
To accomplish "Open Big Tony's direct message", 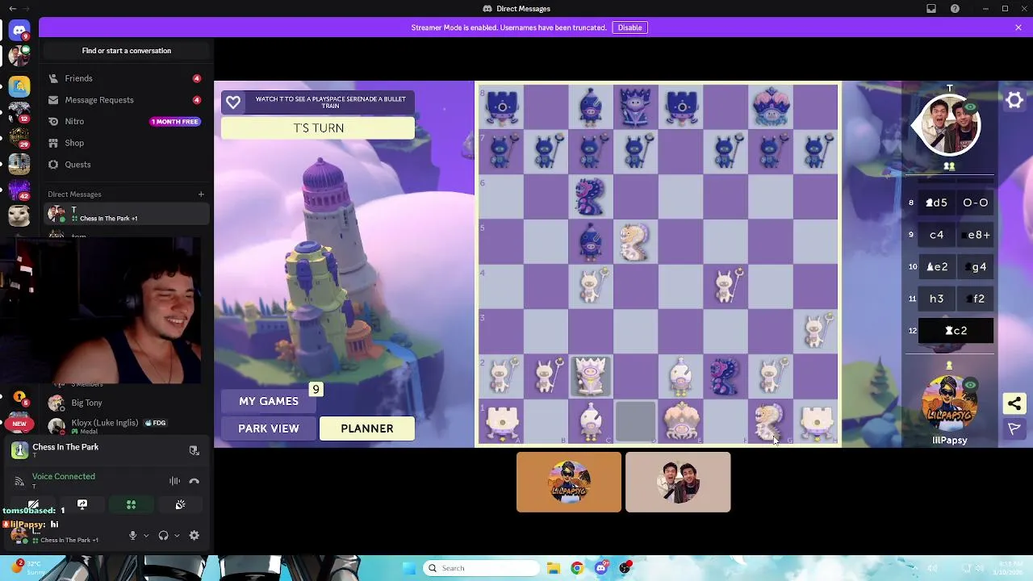I will click(126, 403).
